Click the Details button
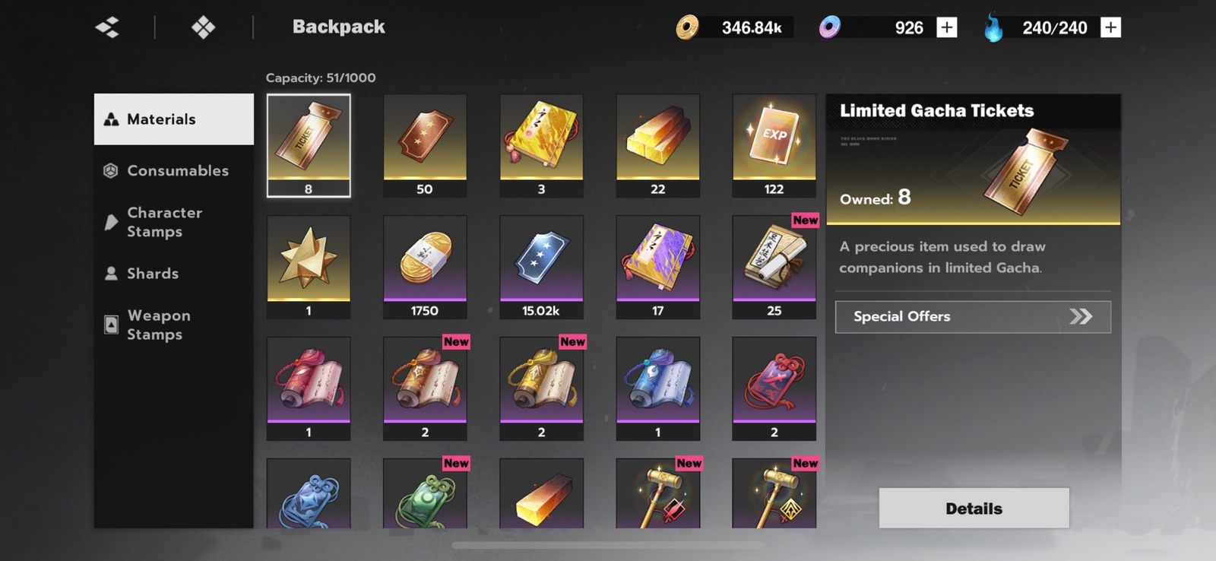Viewport: 1216px width, 561px height. click(x=974, y=508)
